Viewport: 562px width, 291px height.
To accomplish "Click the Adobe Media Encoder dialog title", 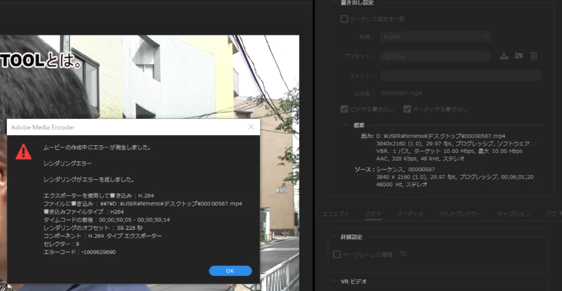I will tap(43, 127).
